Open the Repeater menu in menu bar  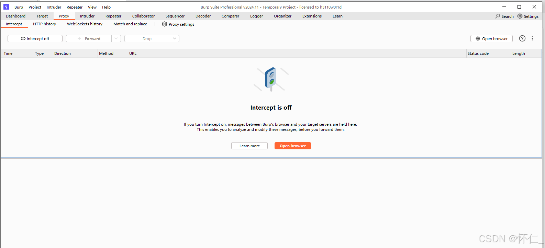tap(75, 7)
